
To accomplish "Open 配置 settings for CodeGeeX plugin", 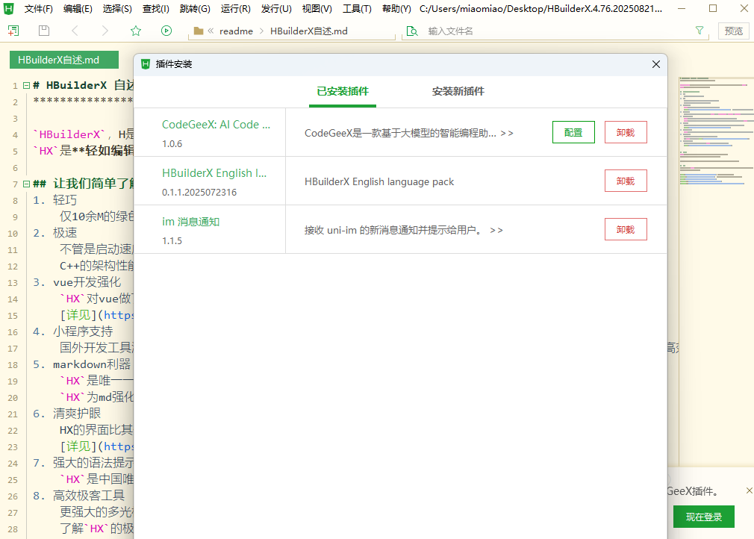I will pos(573,131).
